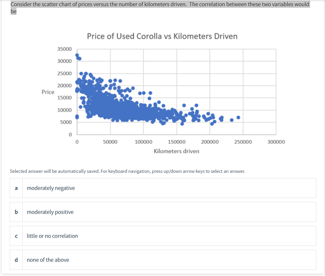
Task: Click the "Selected answer will be automatically saved" note
Action: click(x=127, y=171)
